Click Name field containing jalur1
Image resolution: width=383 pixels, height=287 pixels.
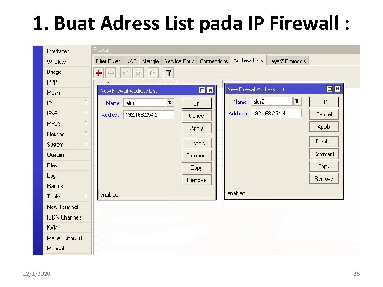click(x=144, y=103)
